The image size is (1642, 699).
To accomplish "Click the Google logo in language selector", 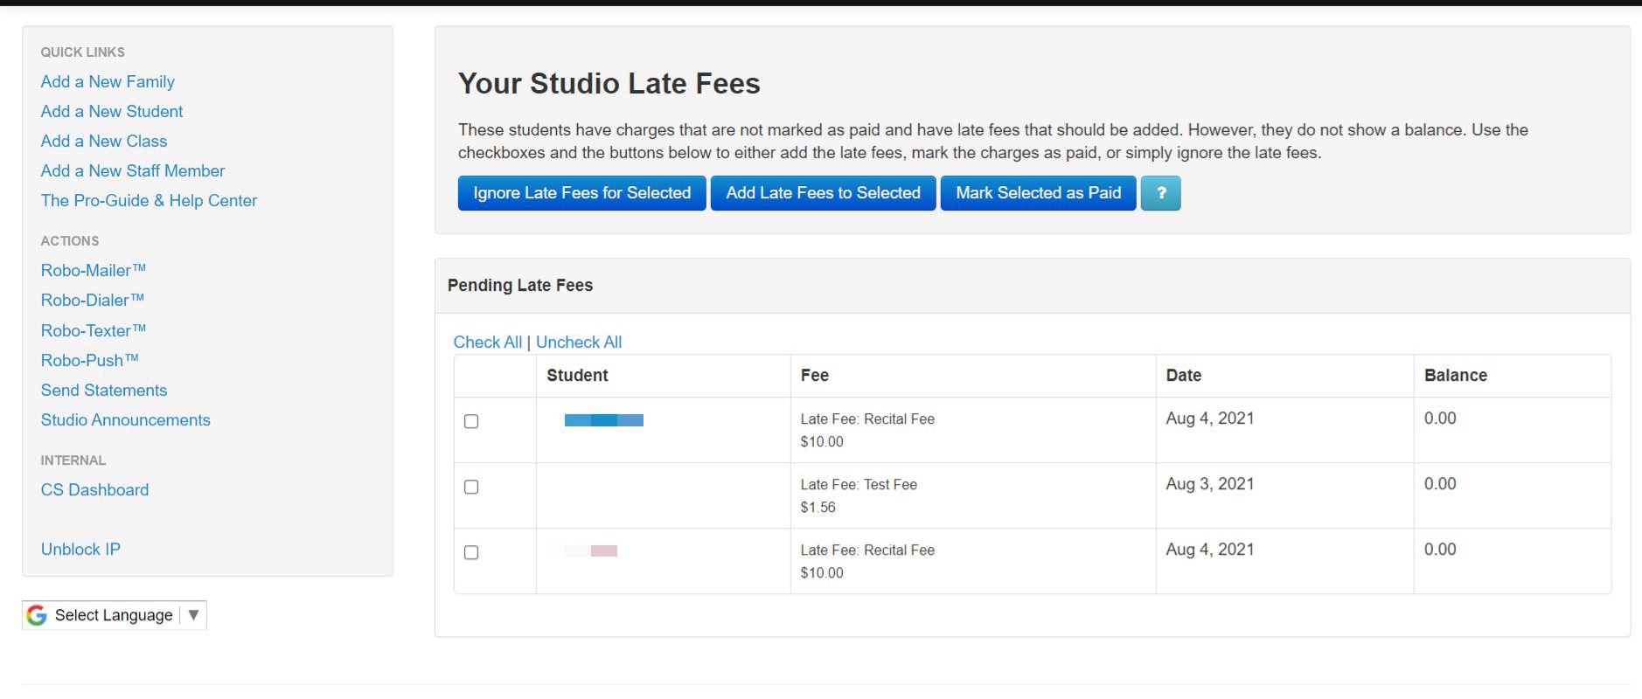I will (x=37, y=615).
